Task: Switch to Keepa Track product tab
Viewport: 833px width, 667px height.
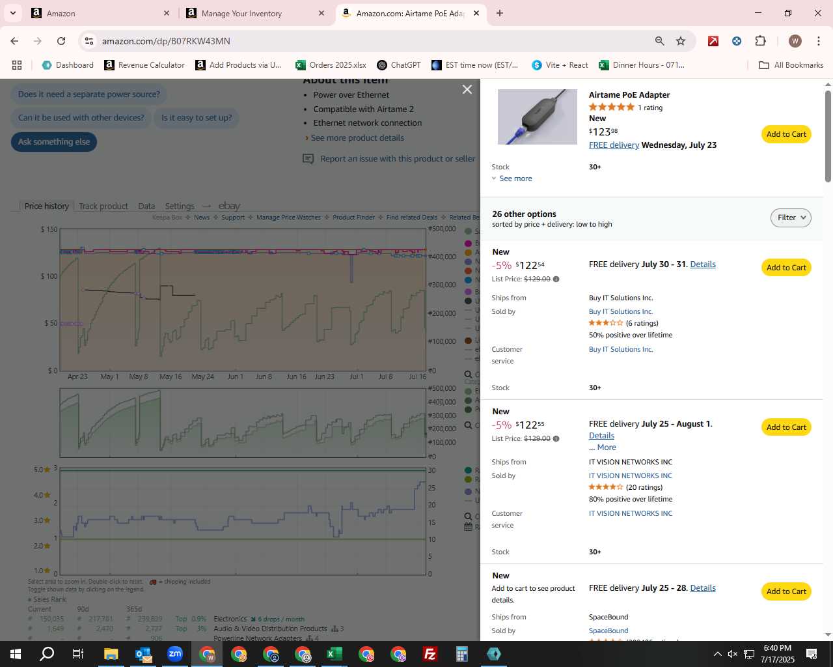Action: [103, 206]
